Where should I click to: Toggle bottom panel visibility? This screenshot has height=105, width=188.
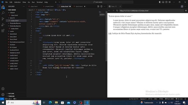[163, 2]
